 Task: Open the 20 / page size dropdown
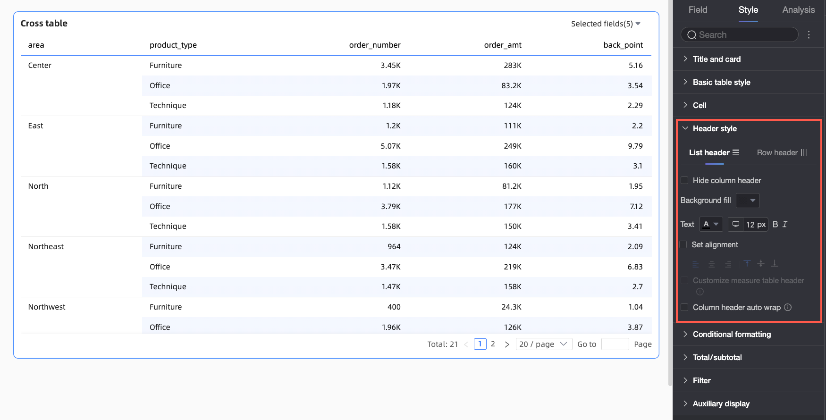click(544, 344)
